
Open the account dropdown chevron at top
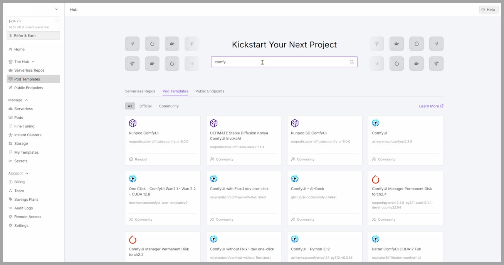pos(56,9)
